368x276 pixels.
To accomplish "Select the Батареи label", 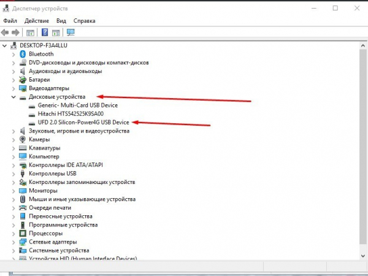I will tap(39, 80).
